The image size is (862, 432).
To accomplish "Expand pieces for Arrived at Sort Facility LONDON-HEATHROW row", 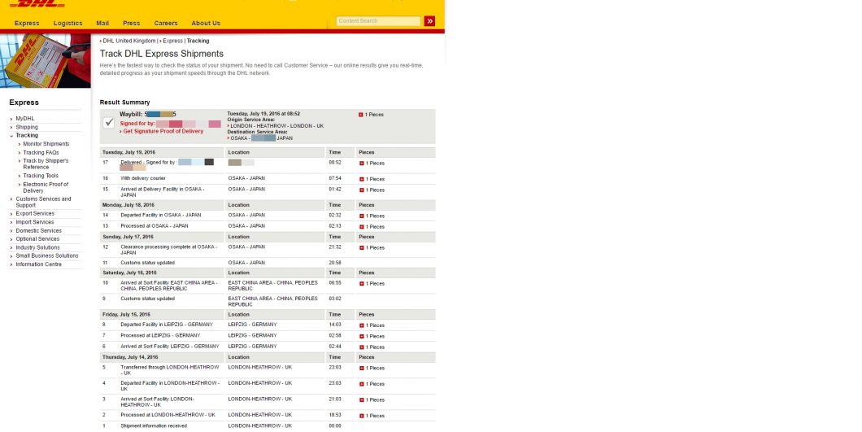I will (361, 400).
